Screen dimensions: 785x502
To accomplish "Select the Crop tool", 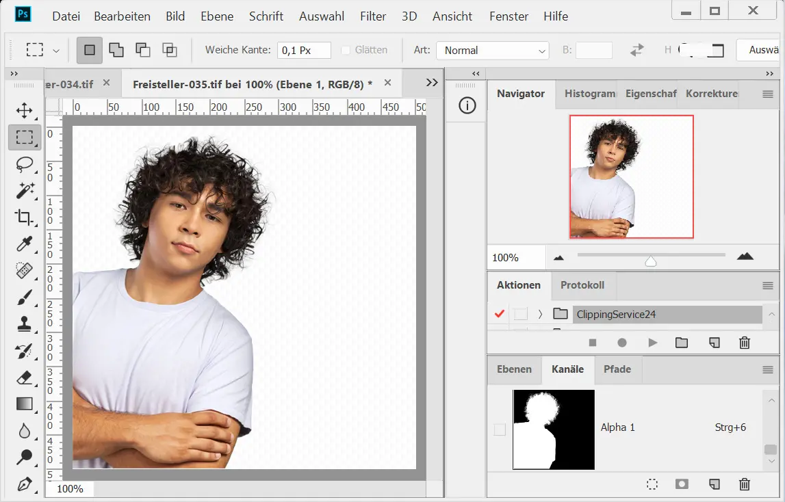I will tap(24, 217).
